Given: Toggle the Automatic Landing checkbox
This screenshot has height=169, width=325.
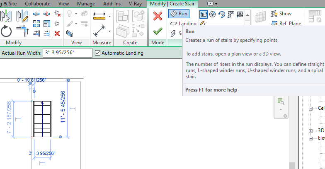Looking at the screenshot, I should 98,53.
